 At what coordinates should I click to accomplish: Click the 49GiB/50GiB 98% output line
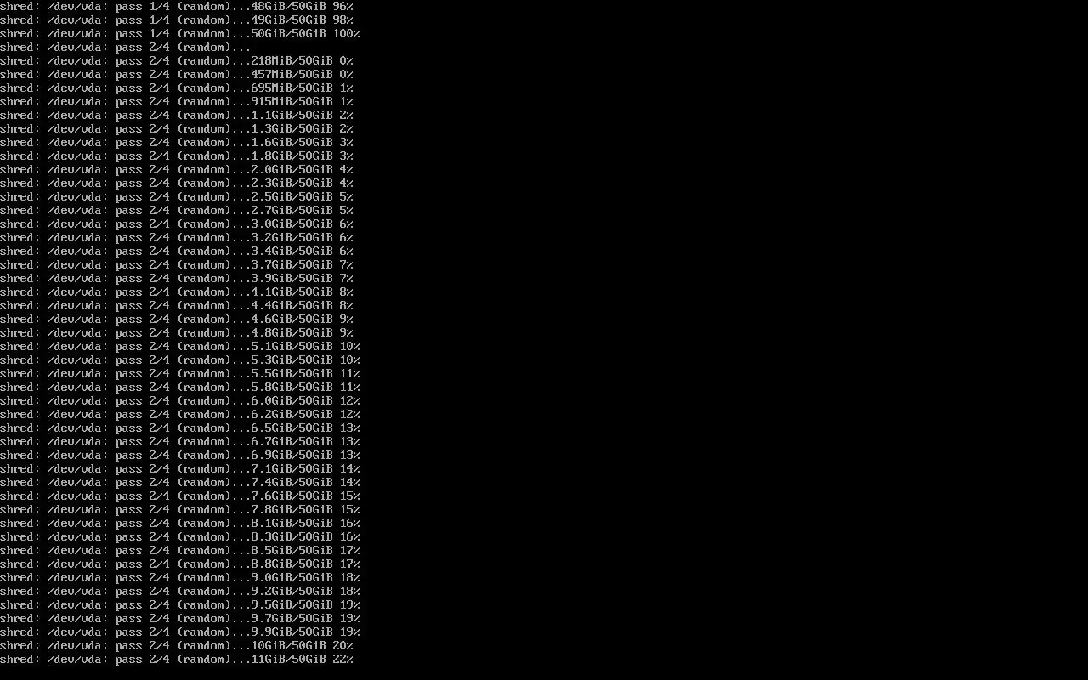tap(177, 20)
